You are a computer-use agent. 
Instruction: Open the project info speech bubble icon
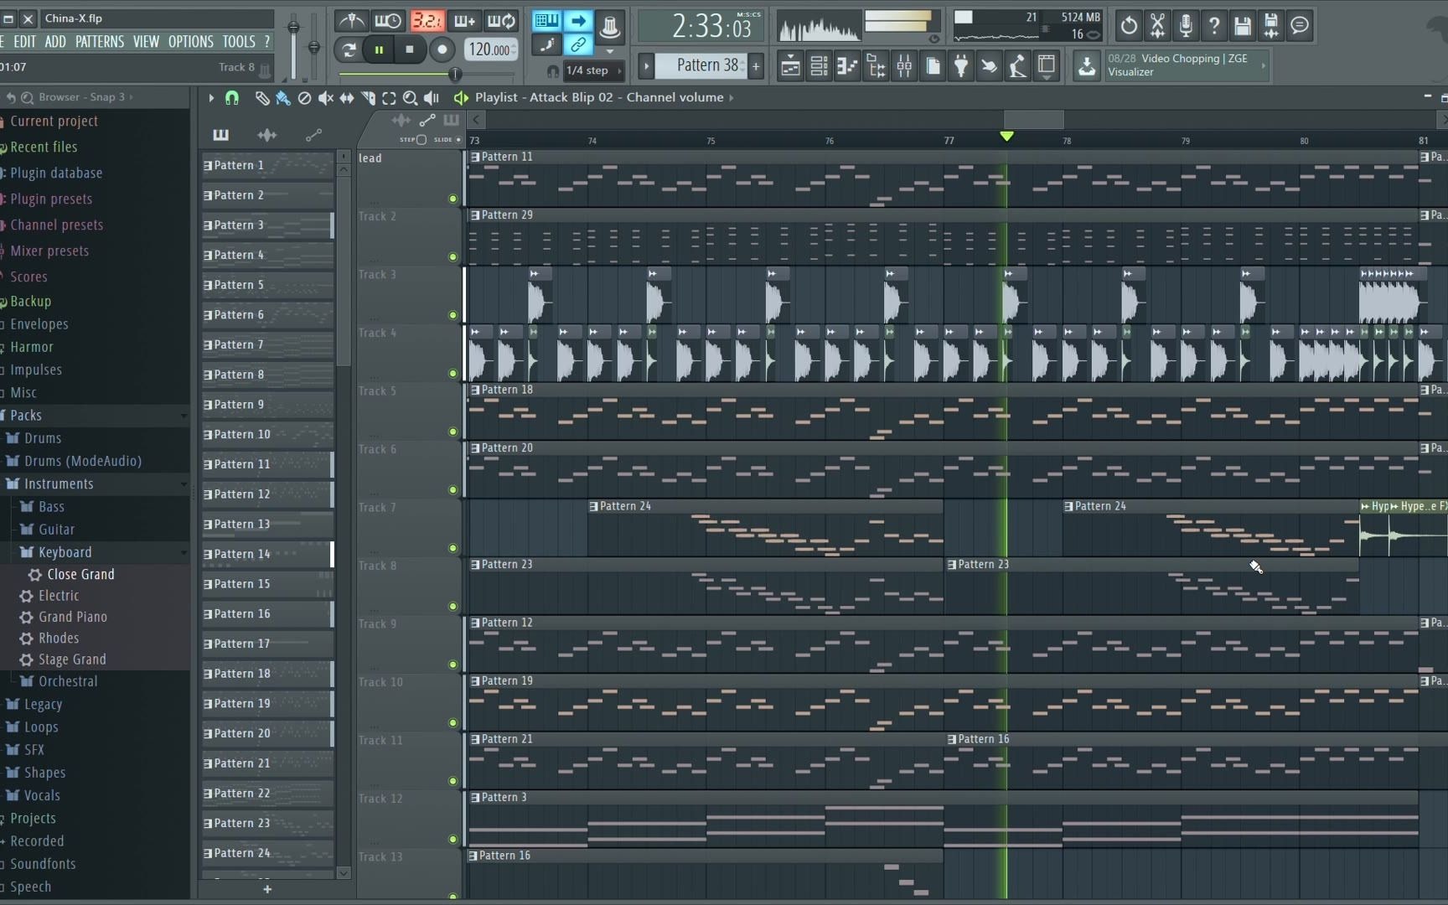point(1300,26)
